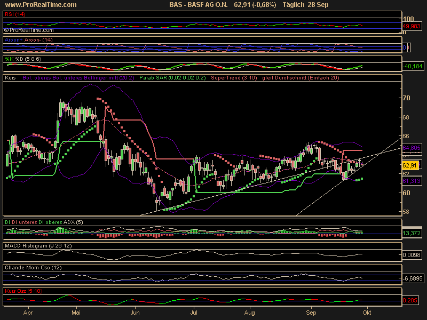
Task: Click the stochastic value -40,184
Action: pos(413,66)
